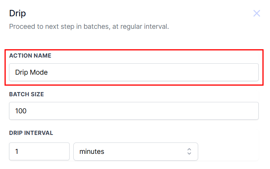Click empty right side of Action Name field
Image resolution: width=270 pixels, height=169 pixels.
[x=208, y=72]
